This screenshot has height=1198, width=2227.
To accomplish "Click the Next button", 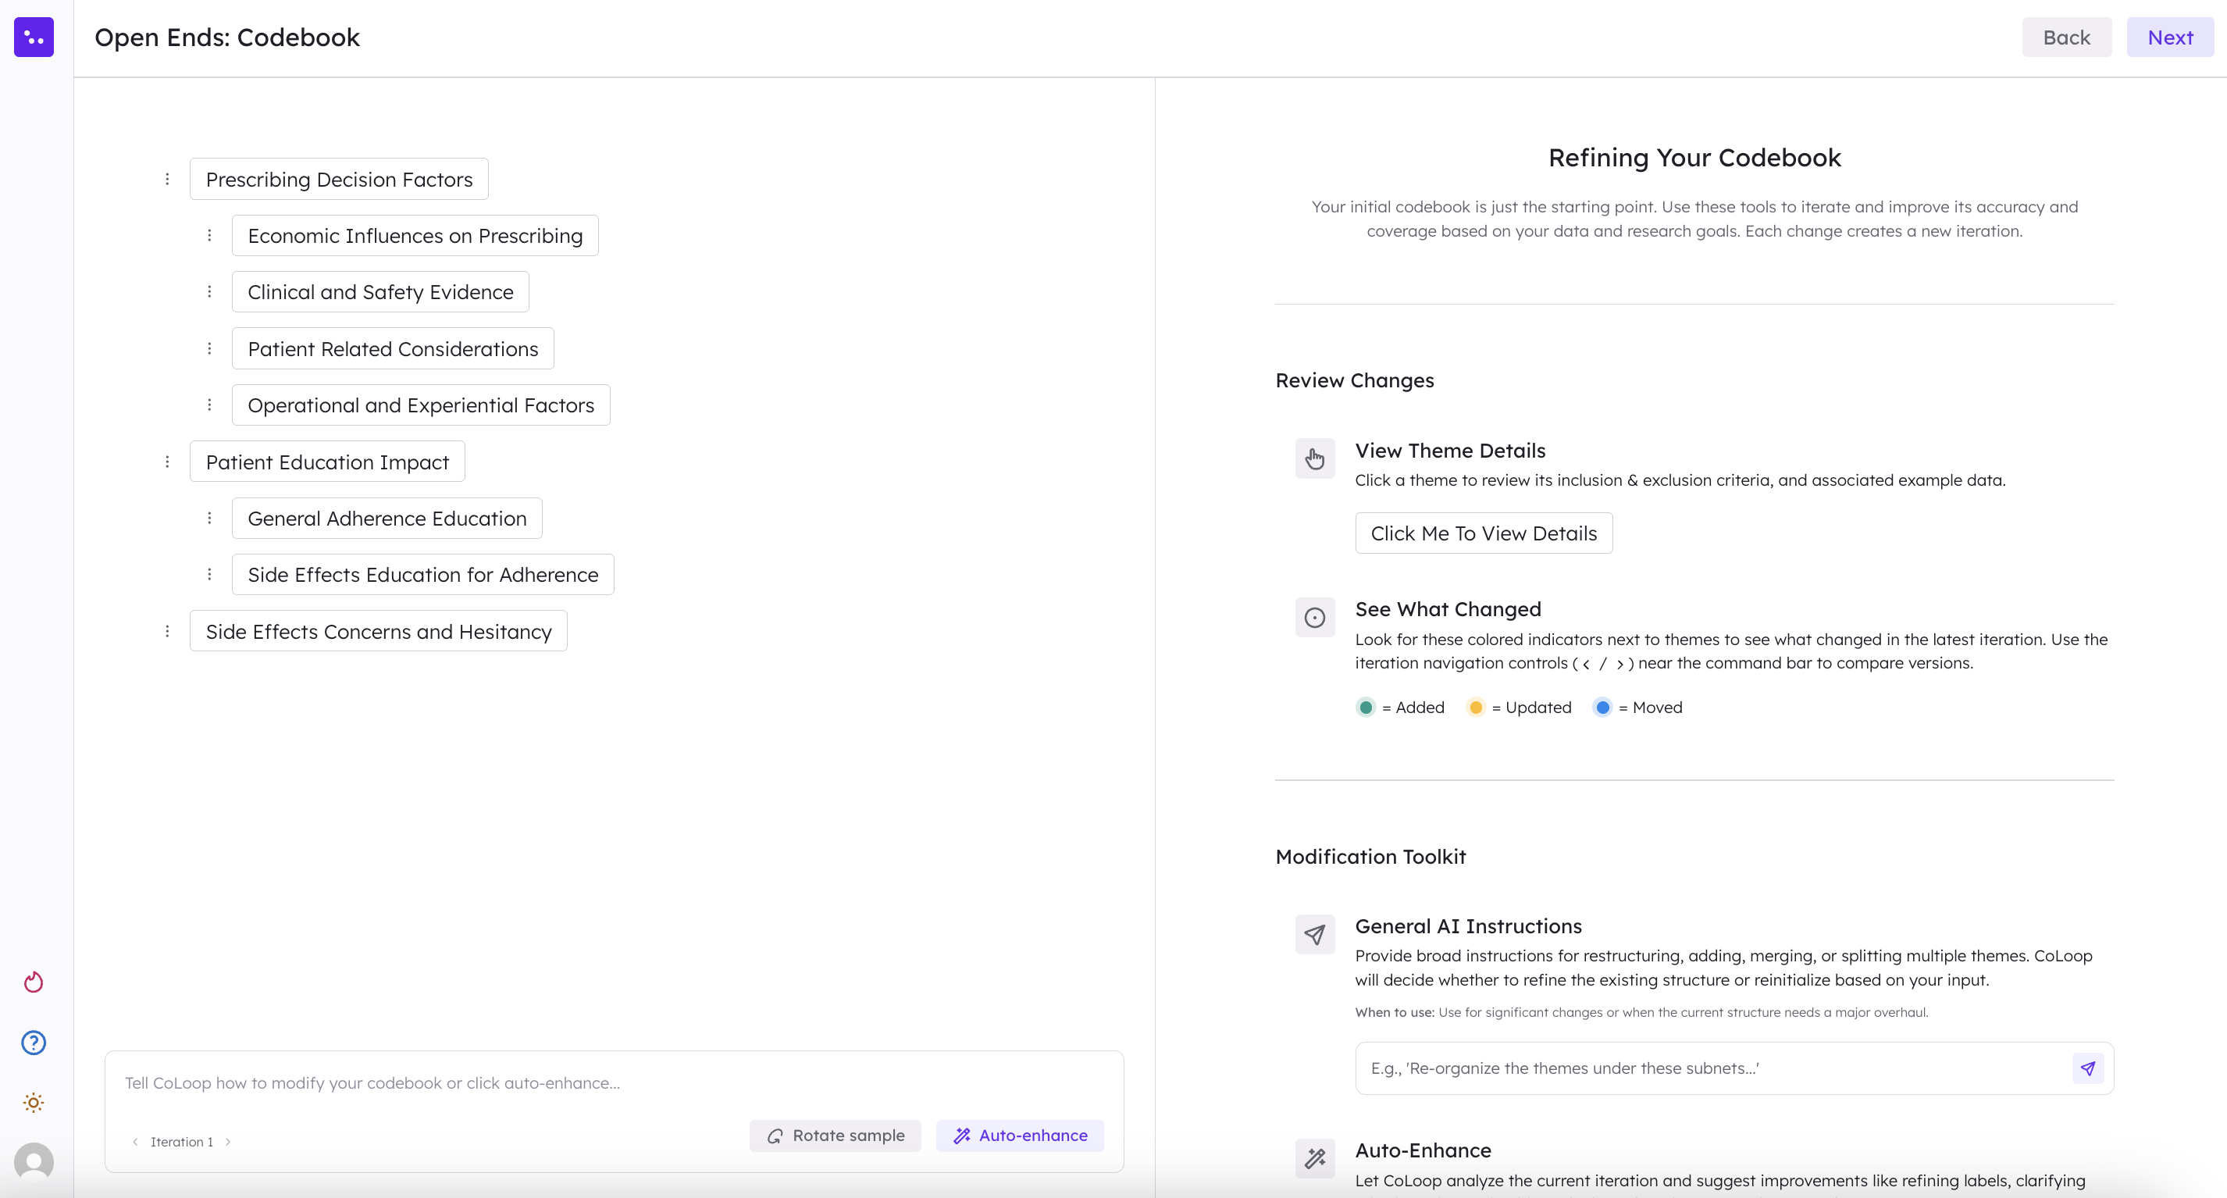I will (x=2170, y=37).
